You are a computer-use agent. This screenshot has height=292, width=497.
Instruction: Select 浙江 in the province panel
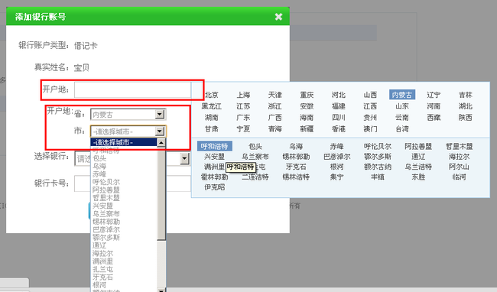pos(274,106)
